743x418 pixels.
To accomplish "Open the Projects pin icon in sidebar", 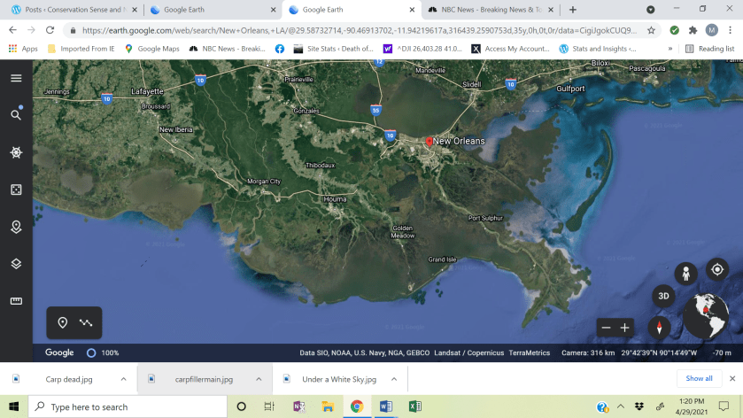I will [x=16, y=227].
